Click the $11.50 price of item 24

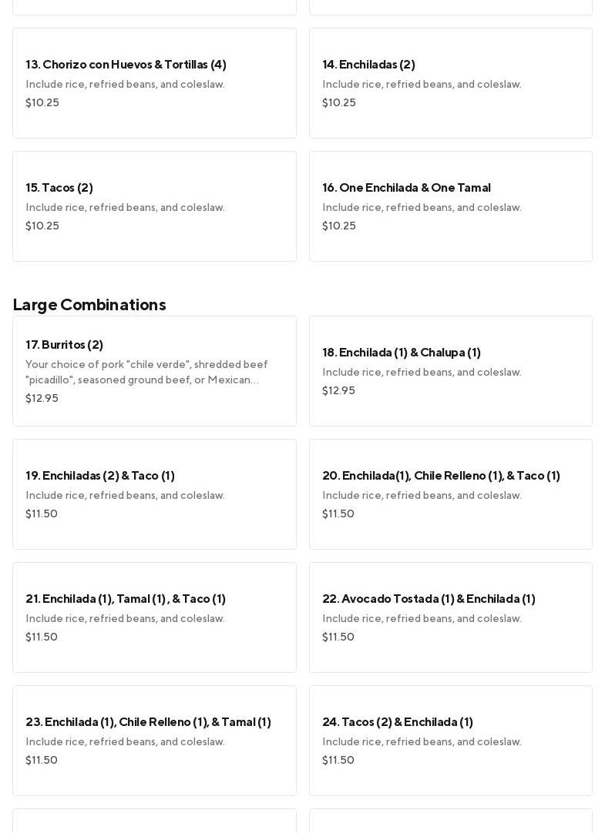coord(338,761)
